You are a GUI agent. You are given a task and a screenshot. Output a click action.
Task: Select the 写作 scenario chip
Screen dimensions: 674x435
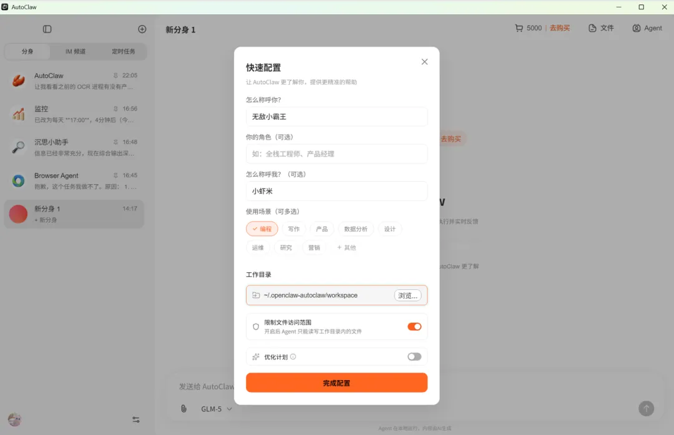pyautogui.click(x=294, y=229)
